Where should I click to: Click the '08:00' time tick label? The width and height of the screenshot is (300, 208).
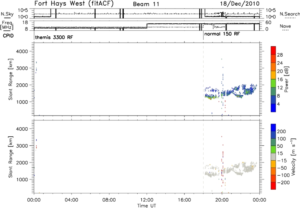point(109,200)
